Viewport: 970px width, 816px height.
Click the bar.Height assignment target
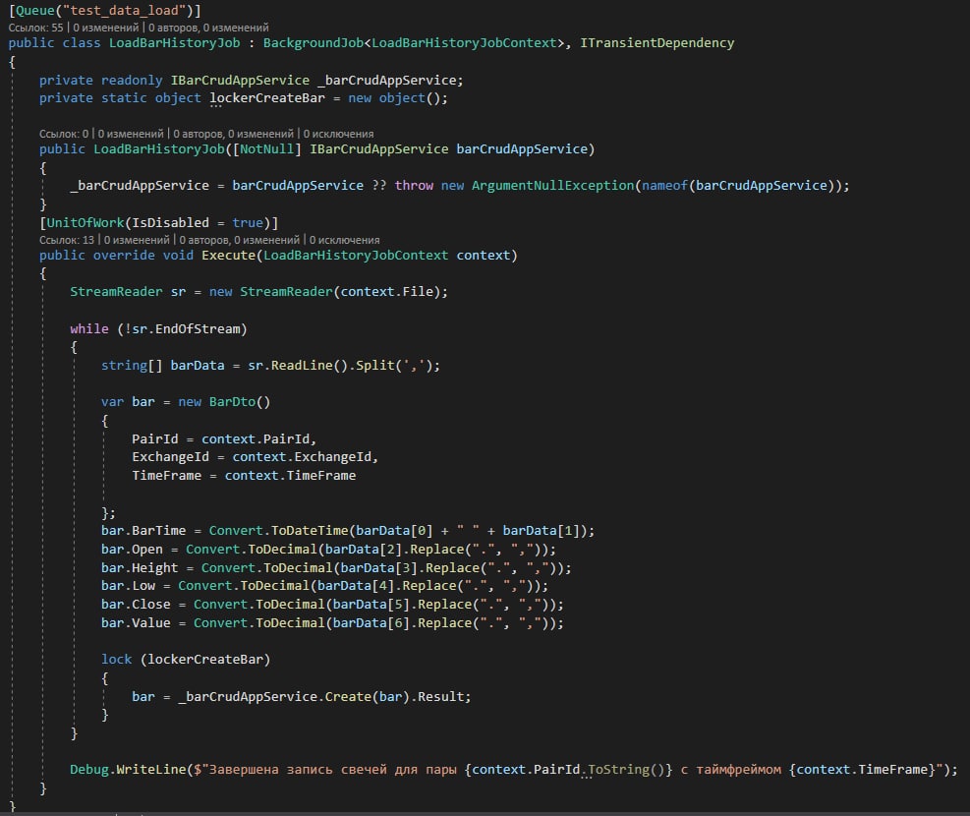pyautogui.click(x=140, y=567)
